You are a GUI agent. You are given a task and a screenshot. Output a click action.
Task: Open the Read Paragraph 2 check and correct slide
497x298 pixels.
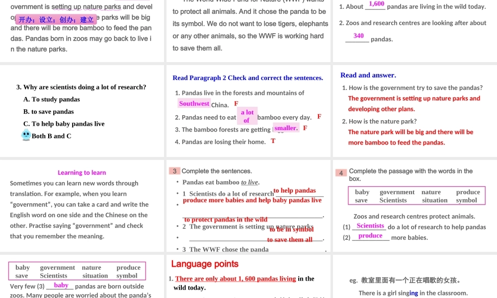[x=248, y=111]
